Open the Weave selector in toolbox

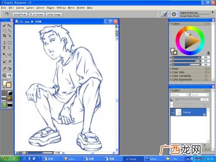pos(10,99)
